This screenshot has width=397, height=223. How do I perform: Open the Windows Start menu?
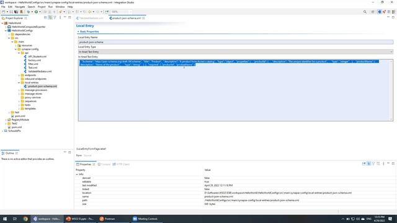click(x=5, y=219)
